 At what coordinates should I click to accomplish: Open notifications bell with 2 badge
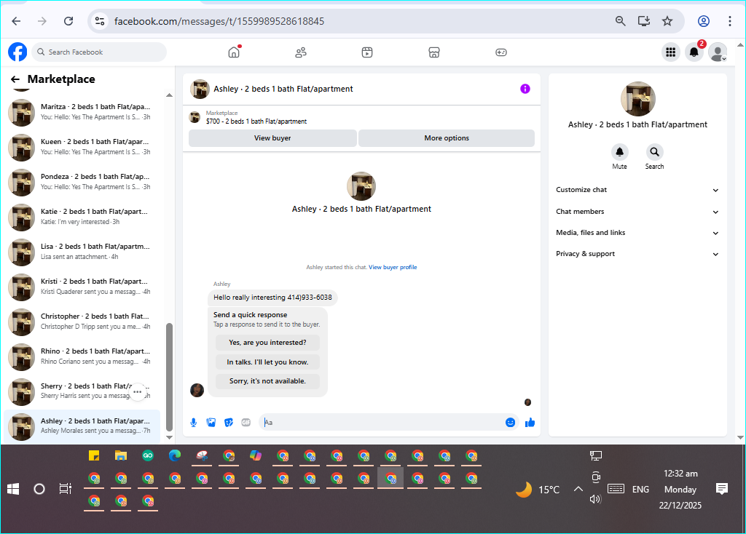(x=694, y=52)
